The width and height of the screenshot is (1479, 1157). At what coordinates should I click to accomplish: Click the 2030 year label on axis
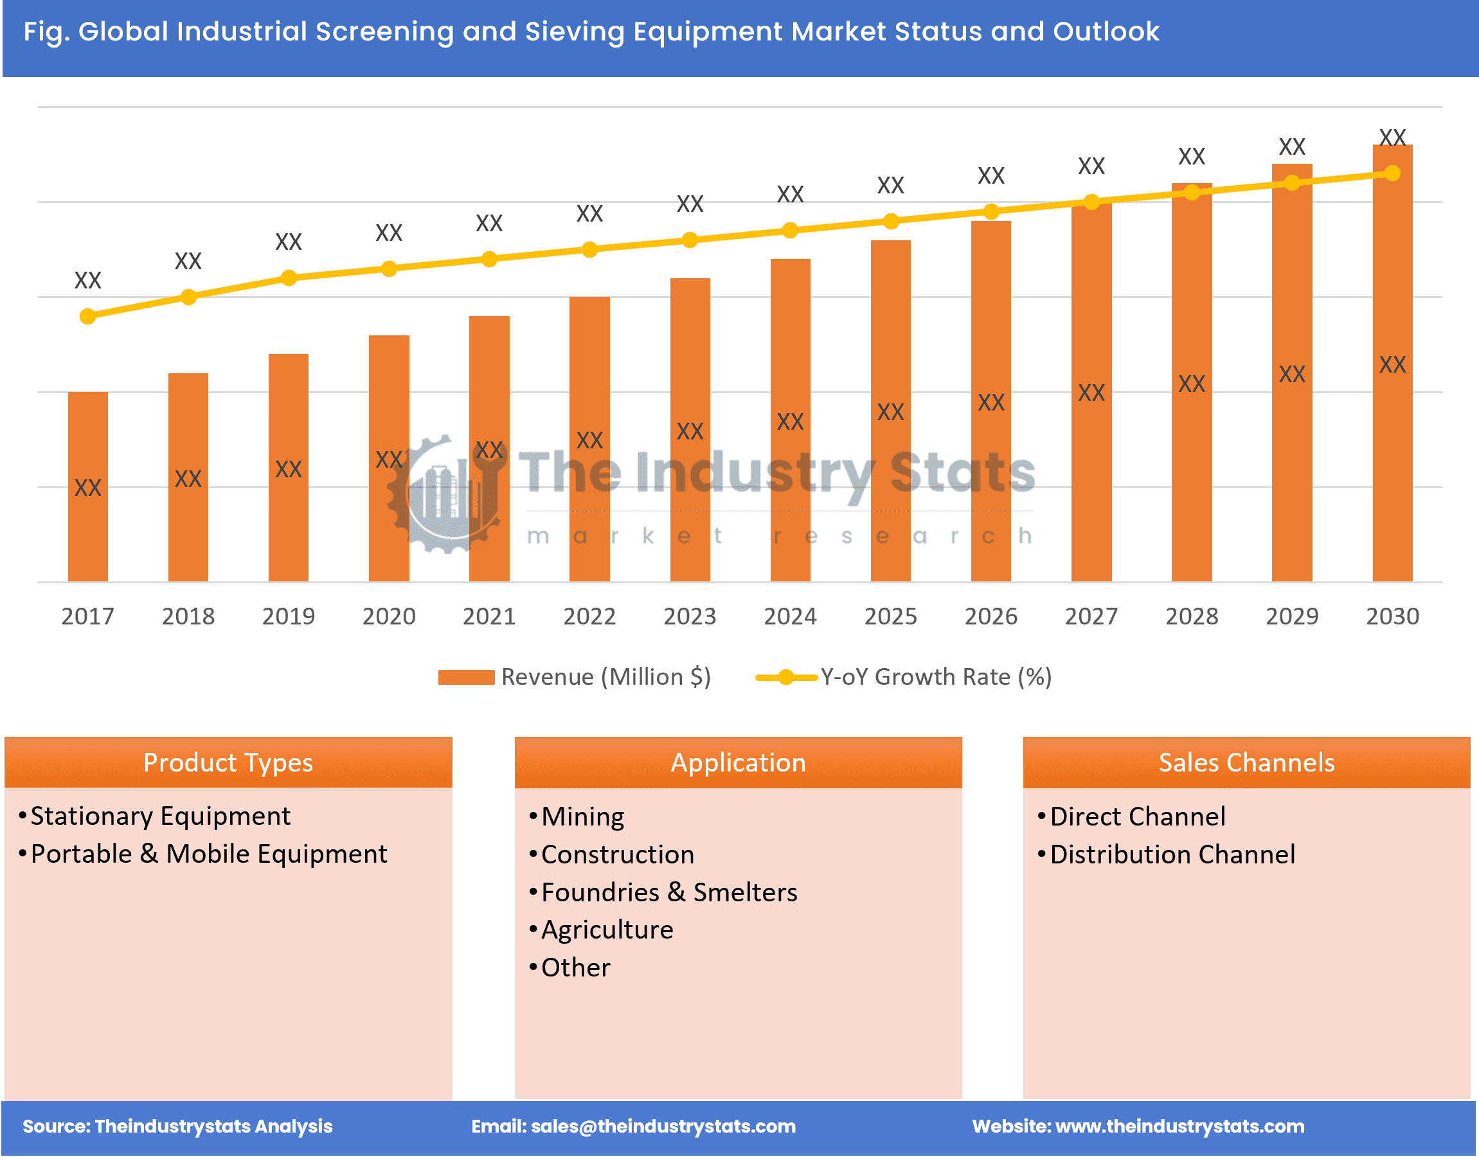tap(1392, 617)
